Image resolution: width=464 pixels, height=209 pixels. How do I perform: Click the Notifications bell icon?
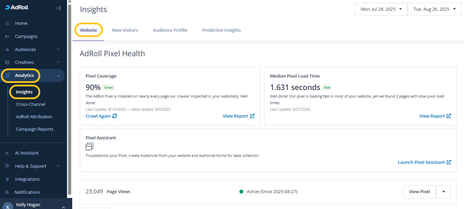click(x=7, y=192)
